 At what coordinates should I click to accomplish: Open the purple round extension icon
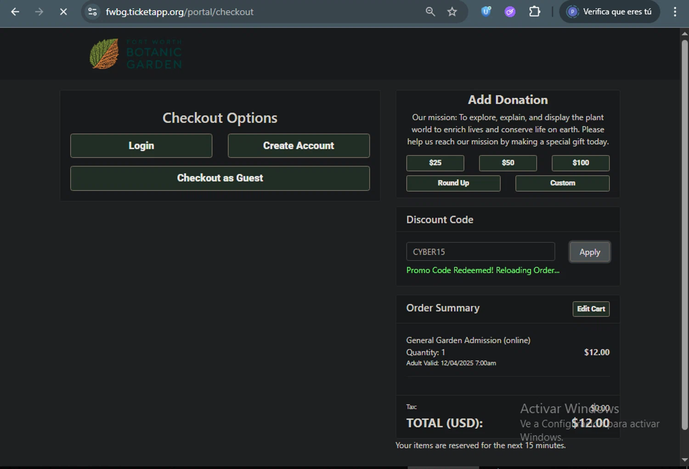[510, 12]
